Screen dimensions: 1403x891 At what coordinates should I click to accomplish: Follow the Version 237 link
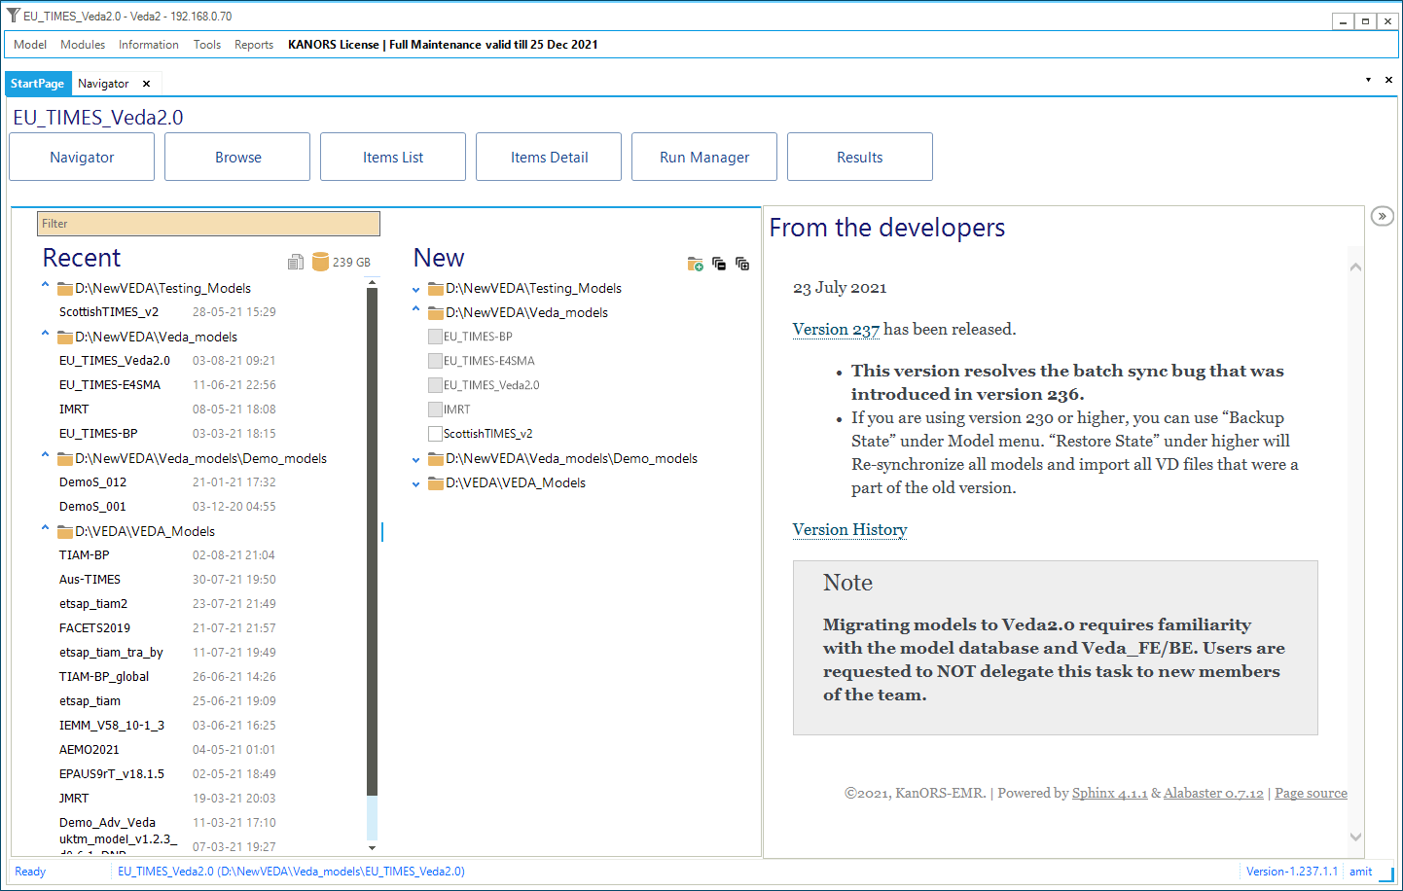[x=836, y=330]
